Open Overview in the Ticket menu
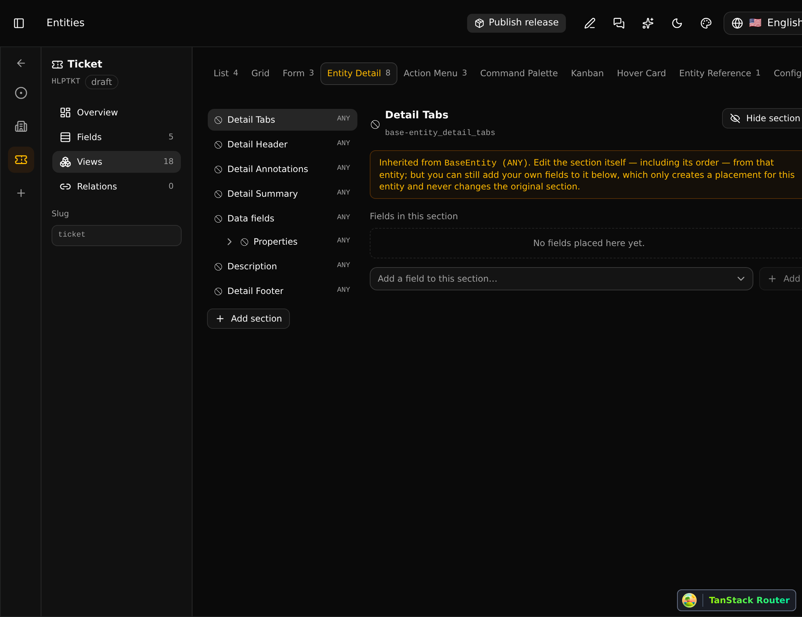The width and height of the screenshot is (802, 617). [116, 113]
